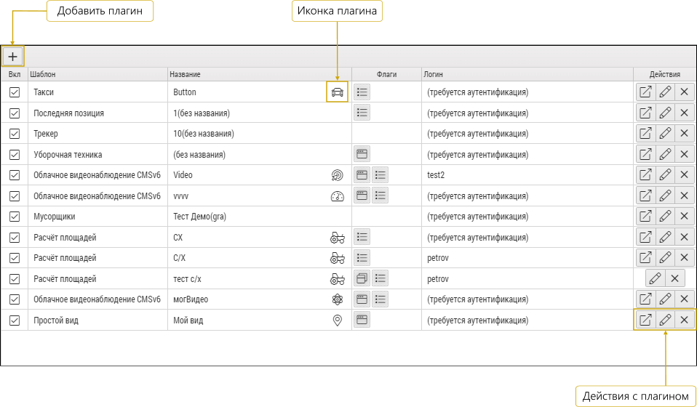Viewport: 697px width, 407px height.
Task: Select the Мусорщики template cell
Action: click(x=97, y=217)
